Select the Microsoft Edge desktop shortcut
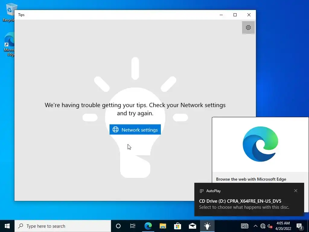Viewport: 309px width, 232px height. (x=9, y=44)
